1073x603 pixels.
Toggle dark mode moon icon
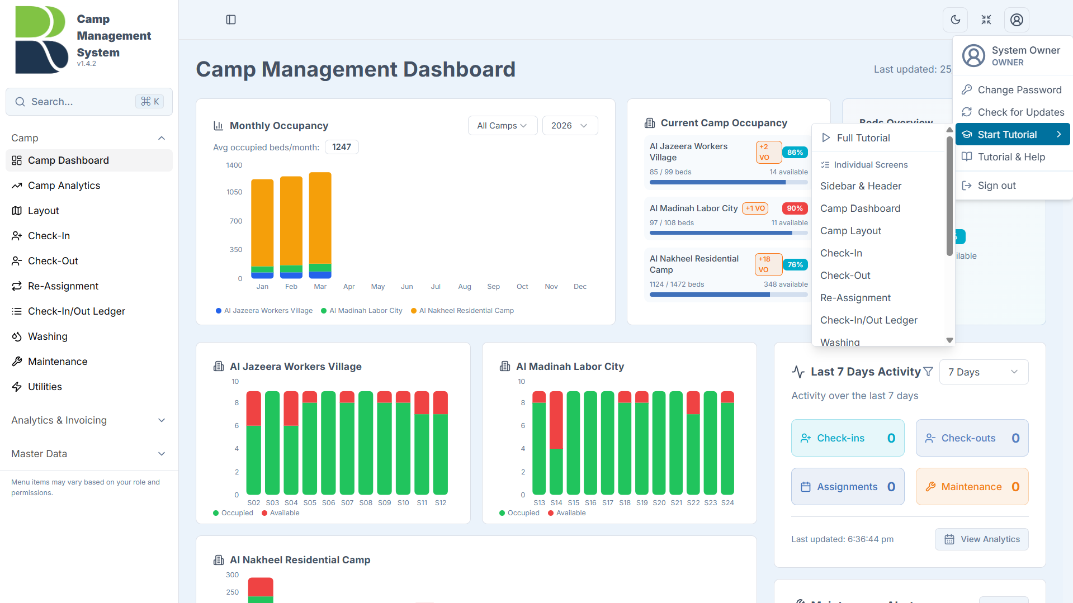tap(956, 20)
